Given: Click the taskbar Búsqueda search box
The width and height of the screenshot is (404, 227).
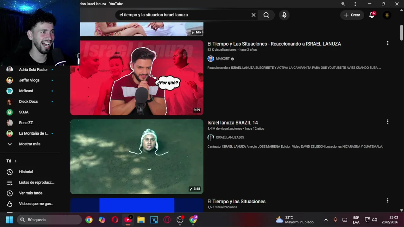Looking at the screenshot, I should (x=49, y=220).
